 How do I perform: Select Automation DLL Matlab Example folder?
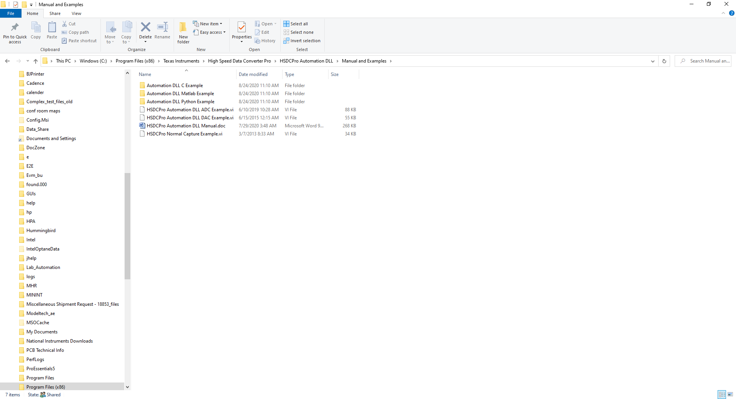tap(180, 94)
